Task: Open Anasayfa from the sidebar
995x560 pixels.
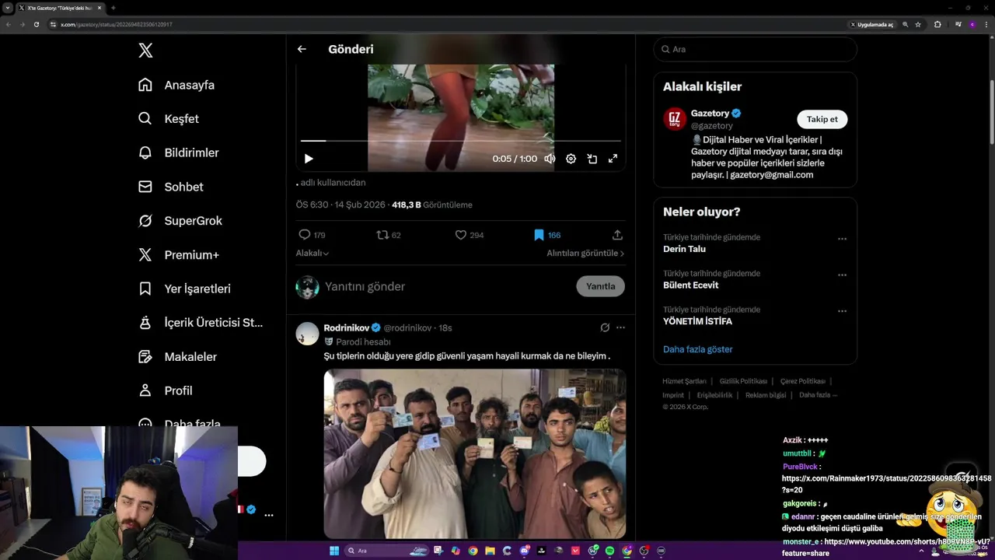Action: [176, 85]
